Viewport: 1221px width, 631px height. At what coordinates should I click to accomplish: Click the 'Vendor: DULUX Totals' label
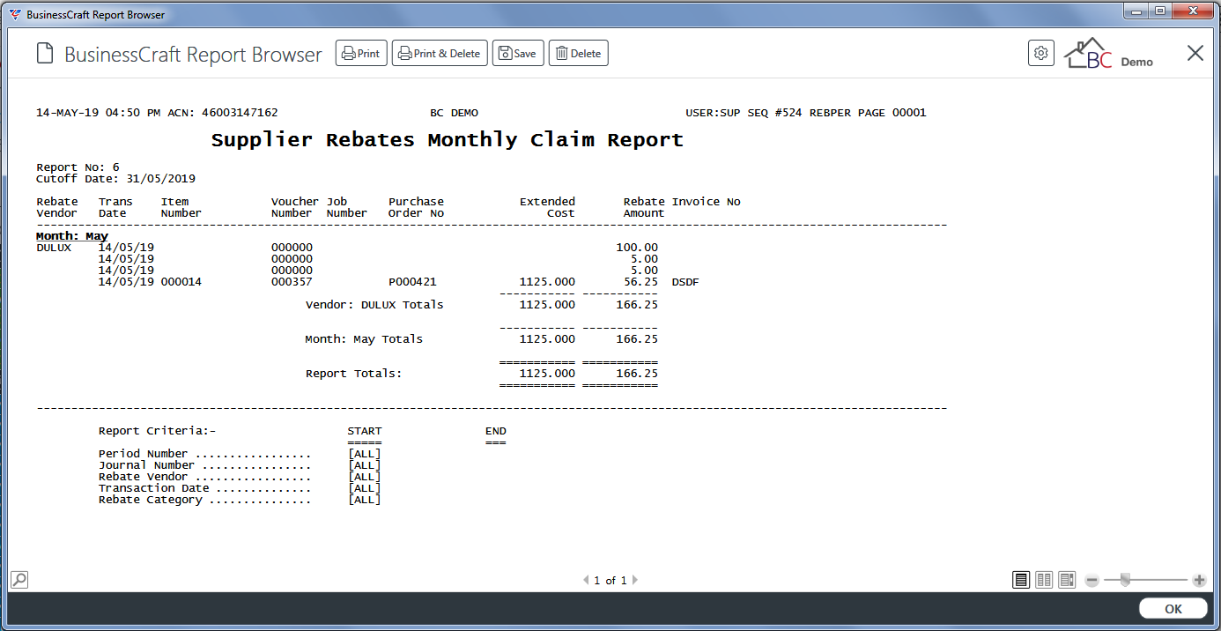coord(374,305)
